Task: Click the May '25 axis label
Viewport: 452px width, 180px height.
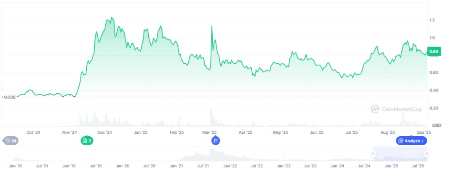Action: coord(280,132)
